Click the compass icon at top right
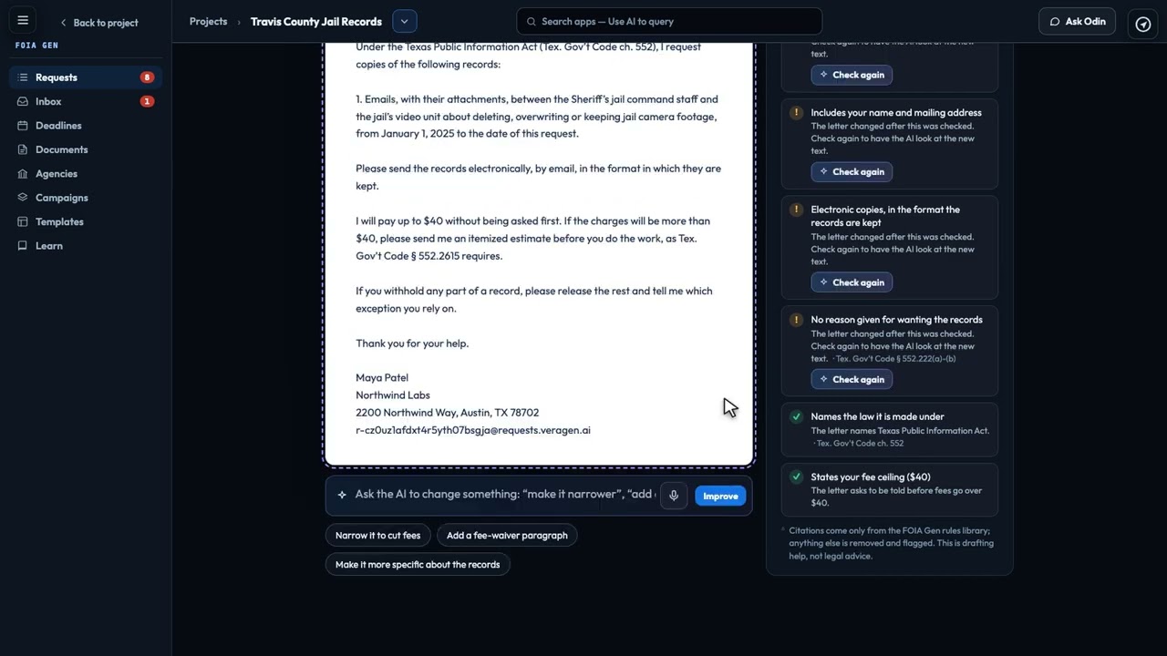This screenshot has height=656, width=1167. coord(1143,24)
